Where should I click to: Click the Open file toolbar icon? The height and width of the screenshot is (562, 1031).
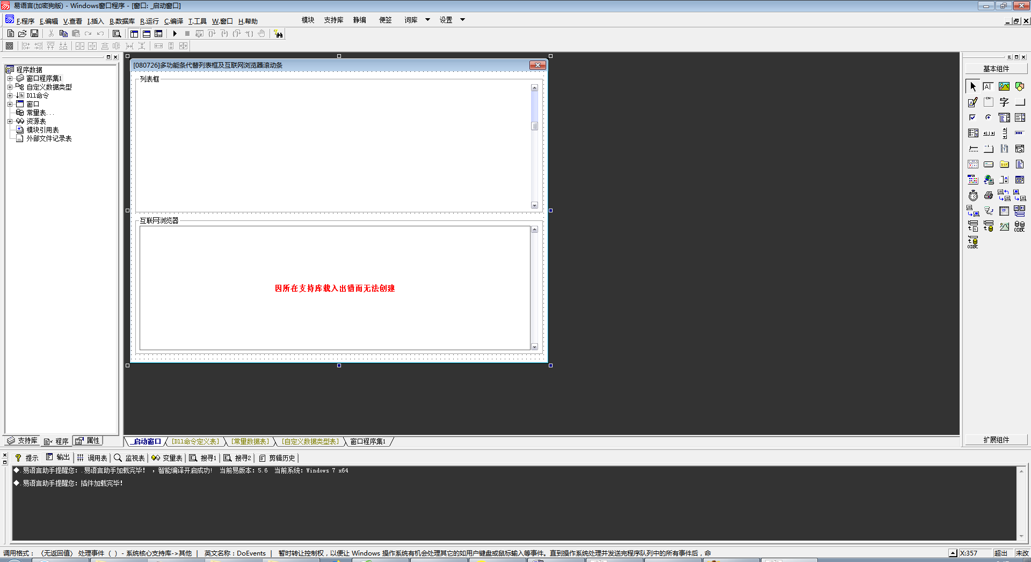pos(23,33)
